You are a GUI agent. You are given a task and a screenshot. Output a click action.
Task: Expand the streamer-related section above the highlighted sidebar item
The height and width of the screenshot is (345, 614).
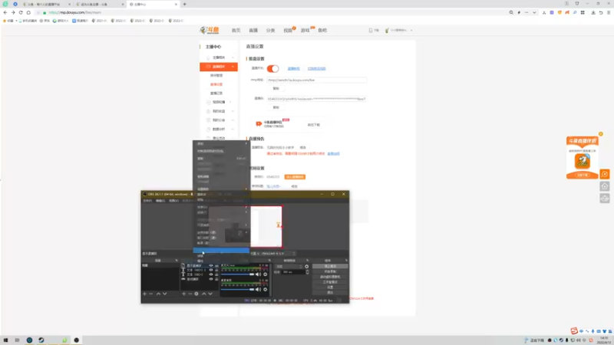[219, 58]
